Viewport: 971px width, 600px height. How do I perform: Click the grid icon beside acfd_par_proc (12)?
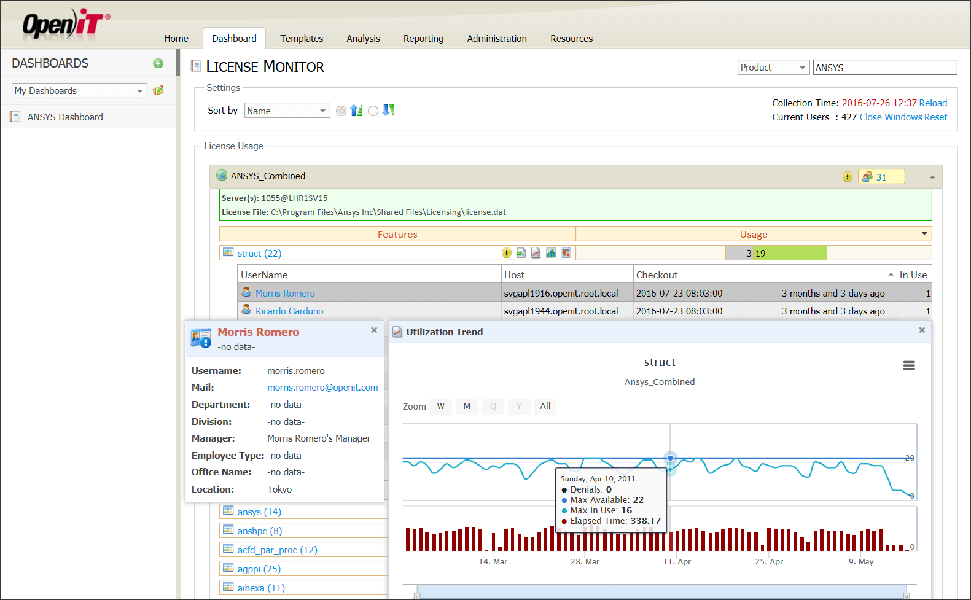228,549
